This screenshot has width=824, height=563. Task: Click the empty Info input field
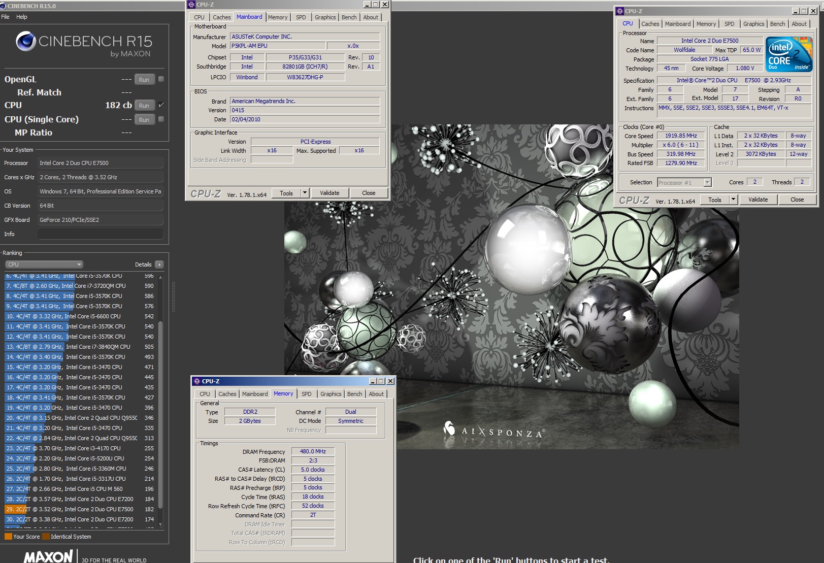[x=101, y=234]
